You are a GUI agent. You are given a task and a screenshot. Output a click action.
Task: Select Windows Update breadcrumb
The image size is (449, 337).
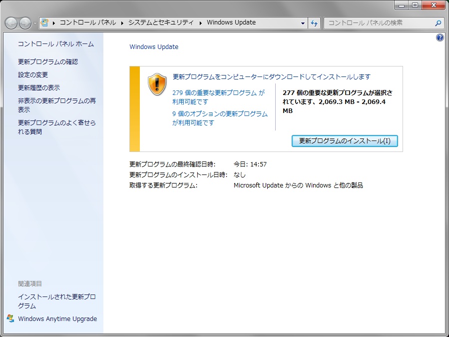tap(231, 22)
